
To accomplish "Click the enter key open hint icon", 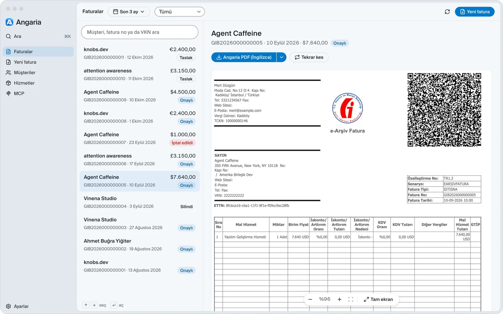I will (114, 305).
